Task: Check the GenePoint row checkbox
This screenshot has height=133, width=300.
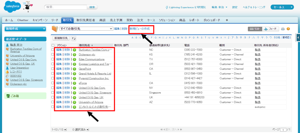Action: click(53, 69)
